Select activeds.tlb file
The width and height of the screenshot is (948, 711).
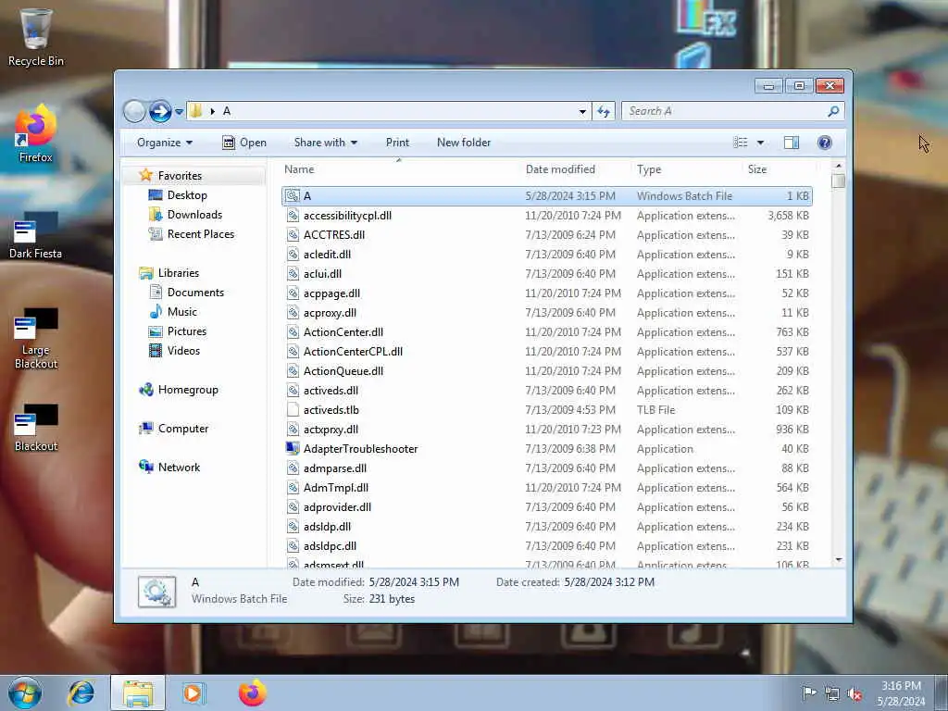pyautogui.click(x=546, y=410)
